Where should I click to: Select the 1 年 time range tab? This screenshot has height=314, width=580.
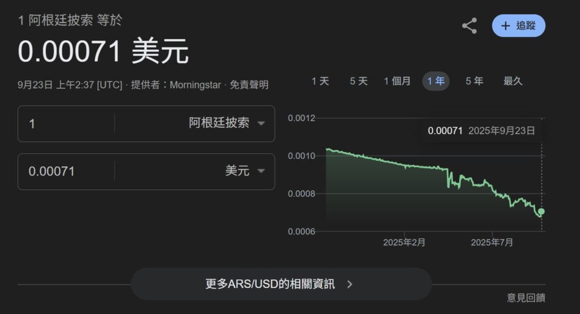pyautogui.click(x=436, y=81)
